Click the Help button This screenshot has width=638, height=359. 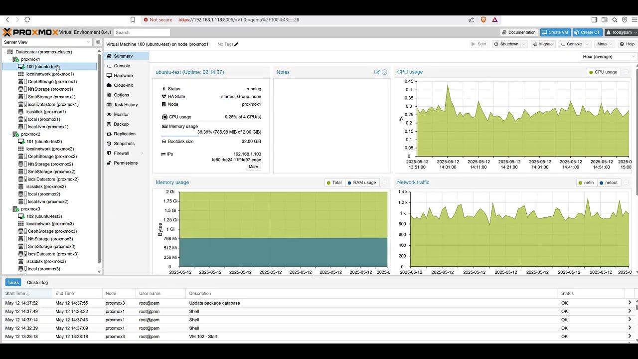pyautogui.click(x=627, y=44)
